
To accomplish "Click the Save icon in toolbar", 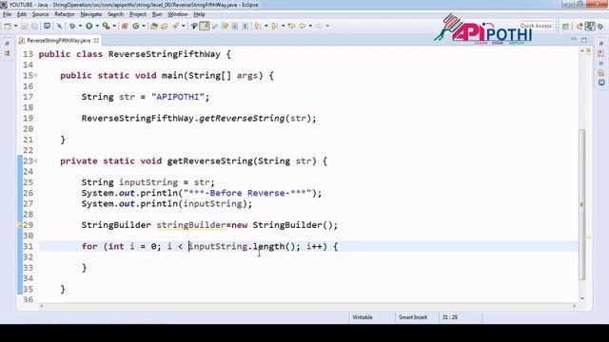I will point(24,26).
